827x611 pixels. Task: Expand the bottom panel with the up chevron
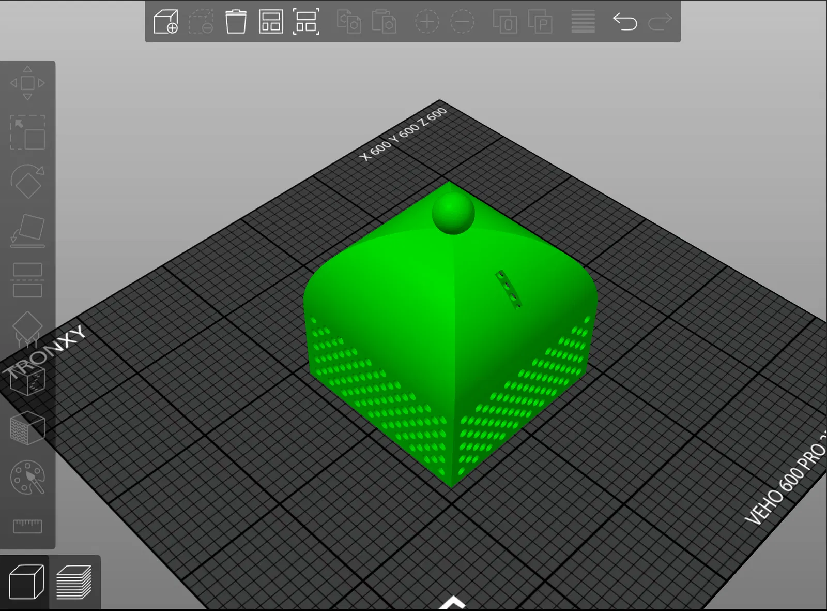pyautogui.click(x=453, y=602)
